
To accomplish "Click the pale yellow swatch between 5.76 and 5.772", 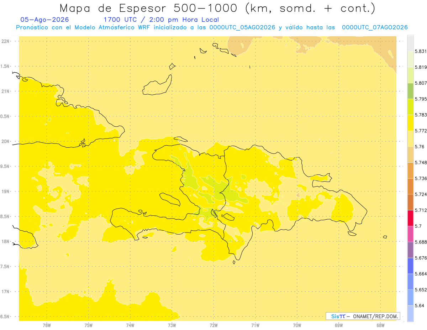I will 410,138.
